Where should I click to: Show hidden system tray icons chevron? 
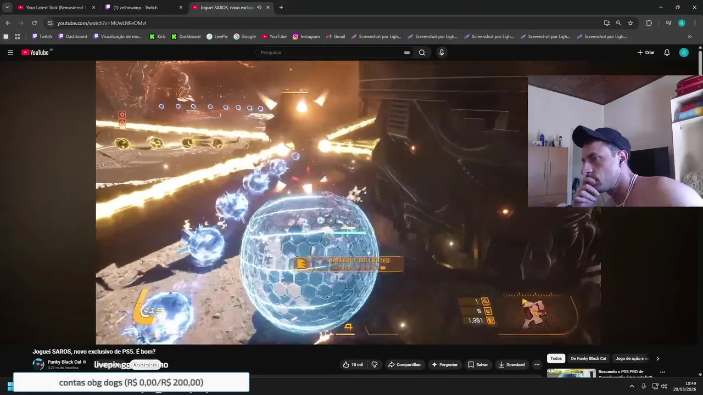click(632, 386)
